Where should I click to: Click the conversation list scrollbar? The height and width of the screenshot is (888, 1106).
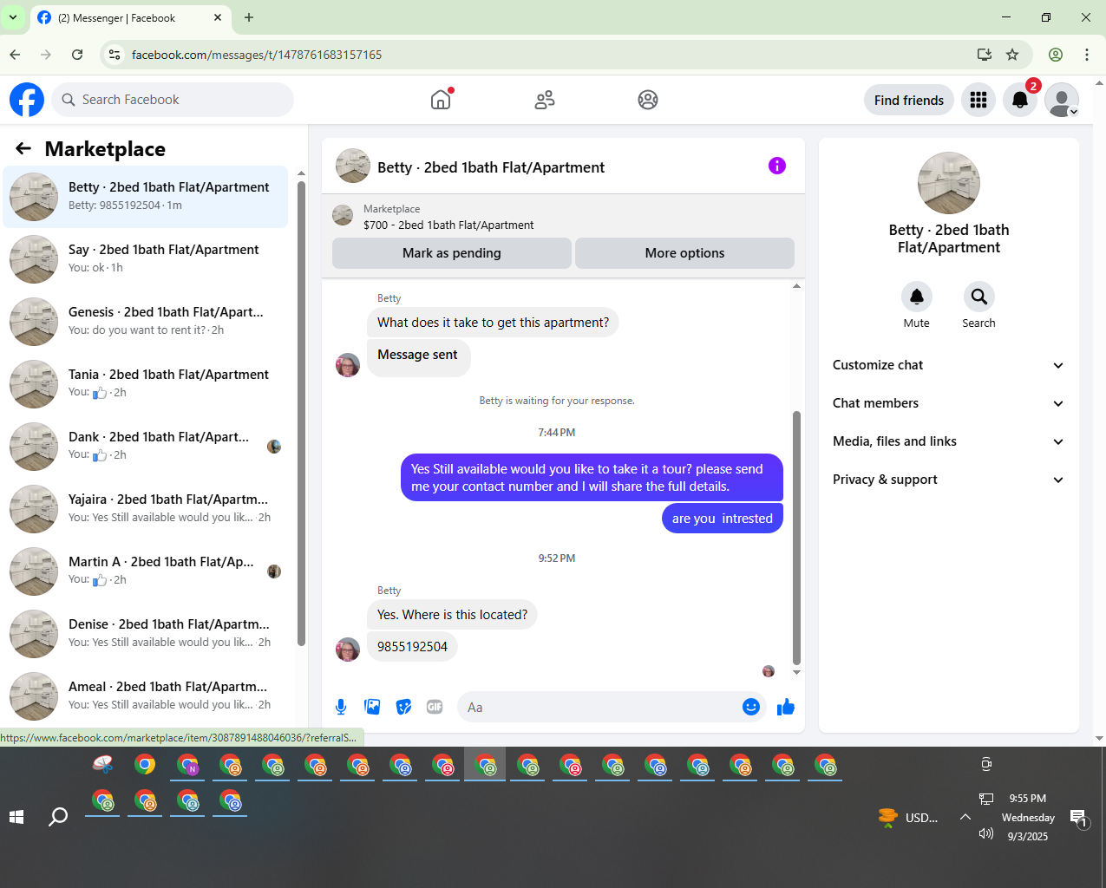point(301,412)
